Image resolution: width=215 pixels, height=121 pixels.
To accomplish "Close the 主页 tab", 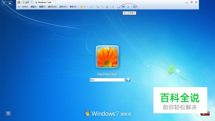I will [x=32, y=2].
